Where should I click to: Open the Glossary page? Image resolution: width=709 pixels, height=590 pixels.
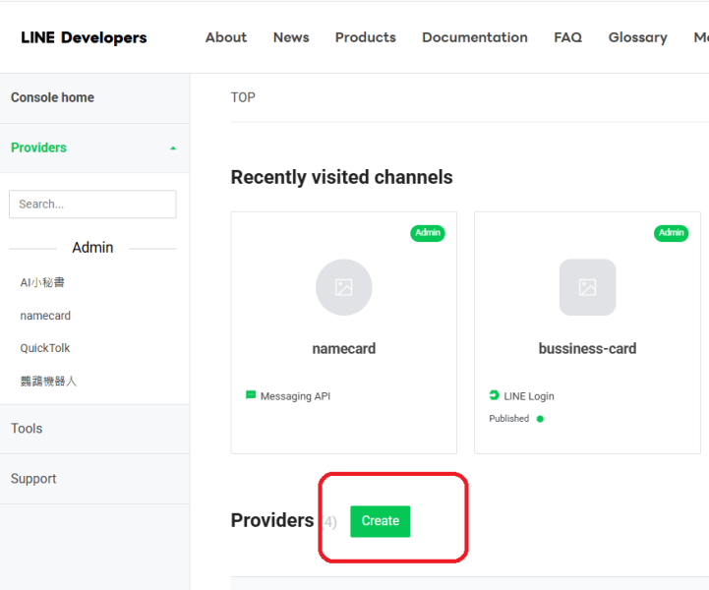click(637, 37)
